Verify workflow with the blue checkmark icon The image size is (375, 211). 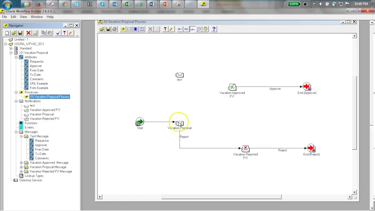pos(58,33)
